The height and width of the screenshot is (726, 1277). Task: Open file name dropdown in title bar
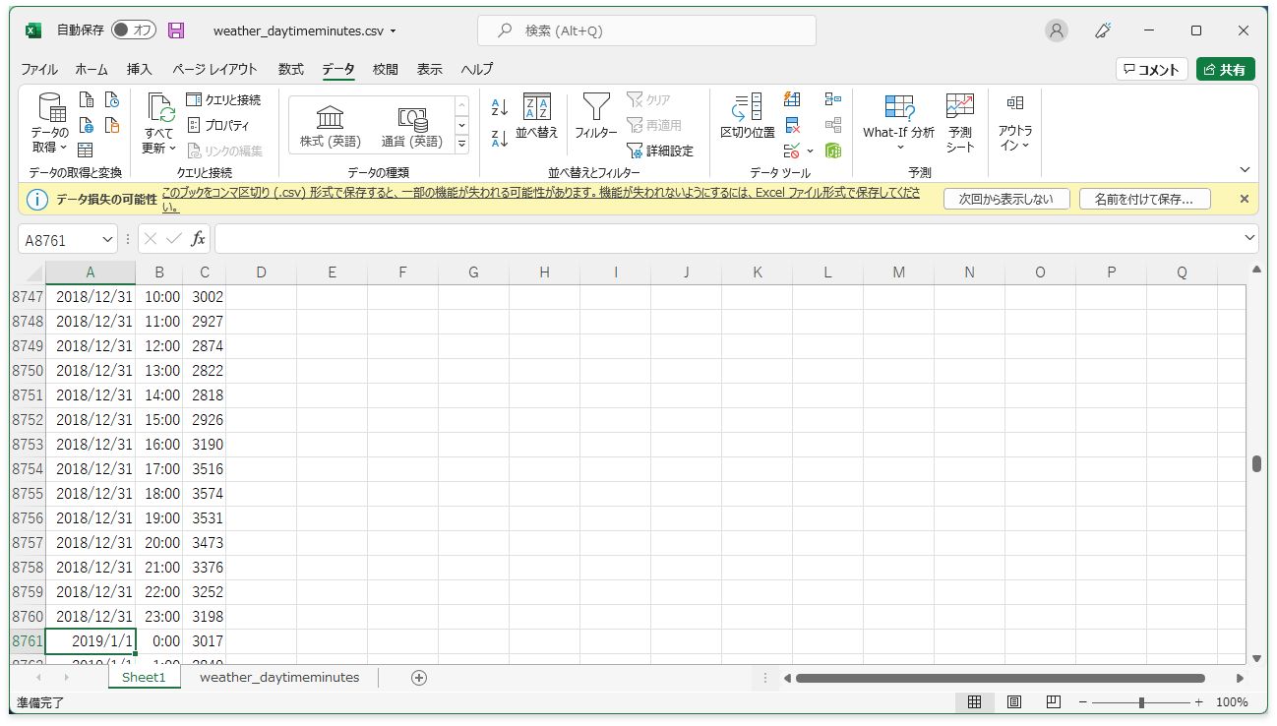[394, 31]
